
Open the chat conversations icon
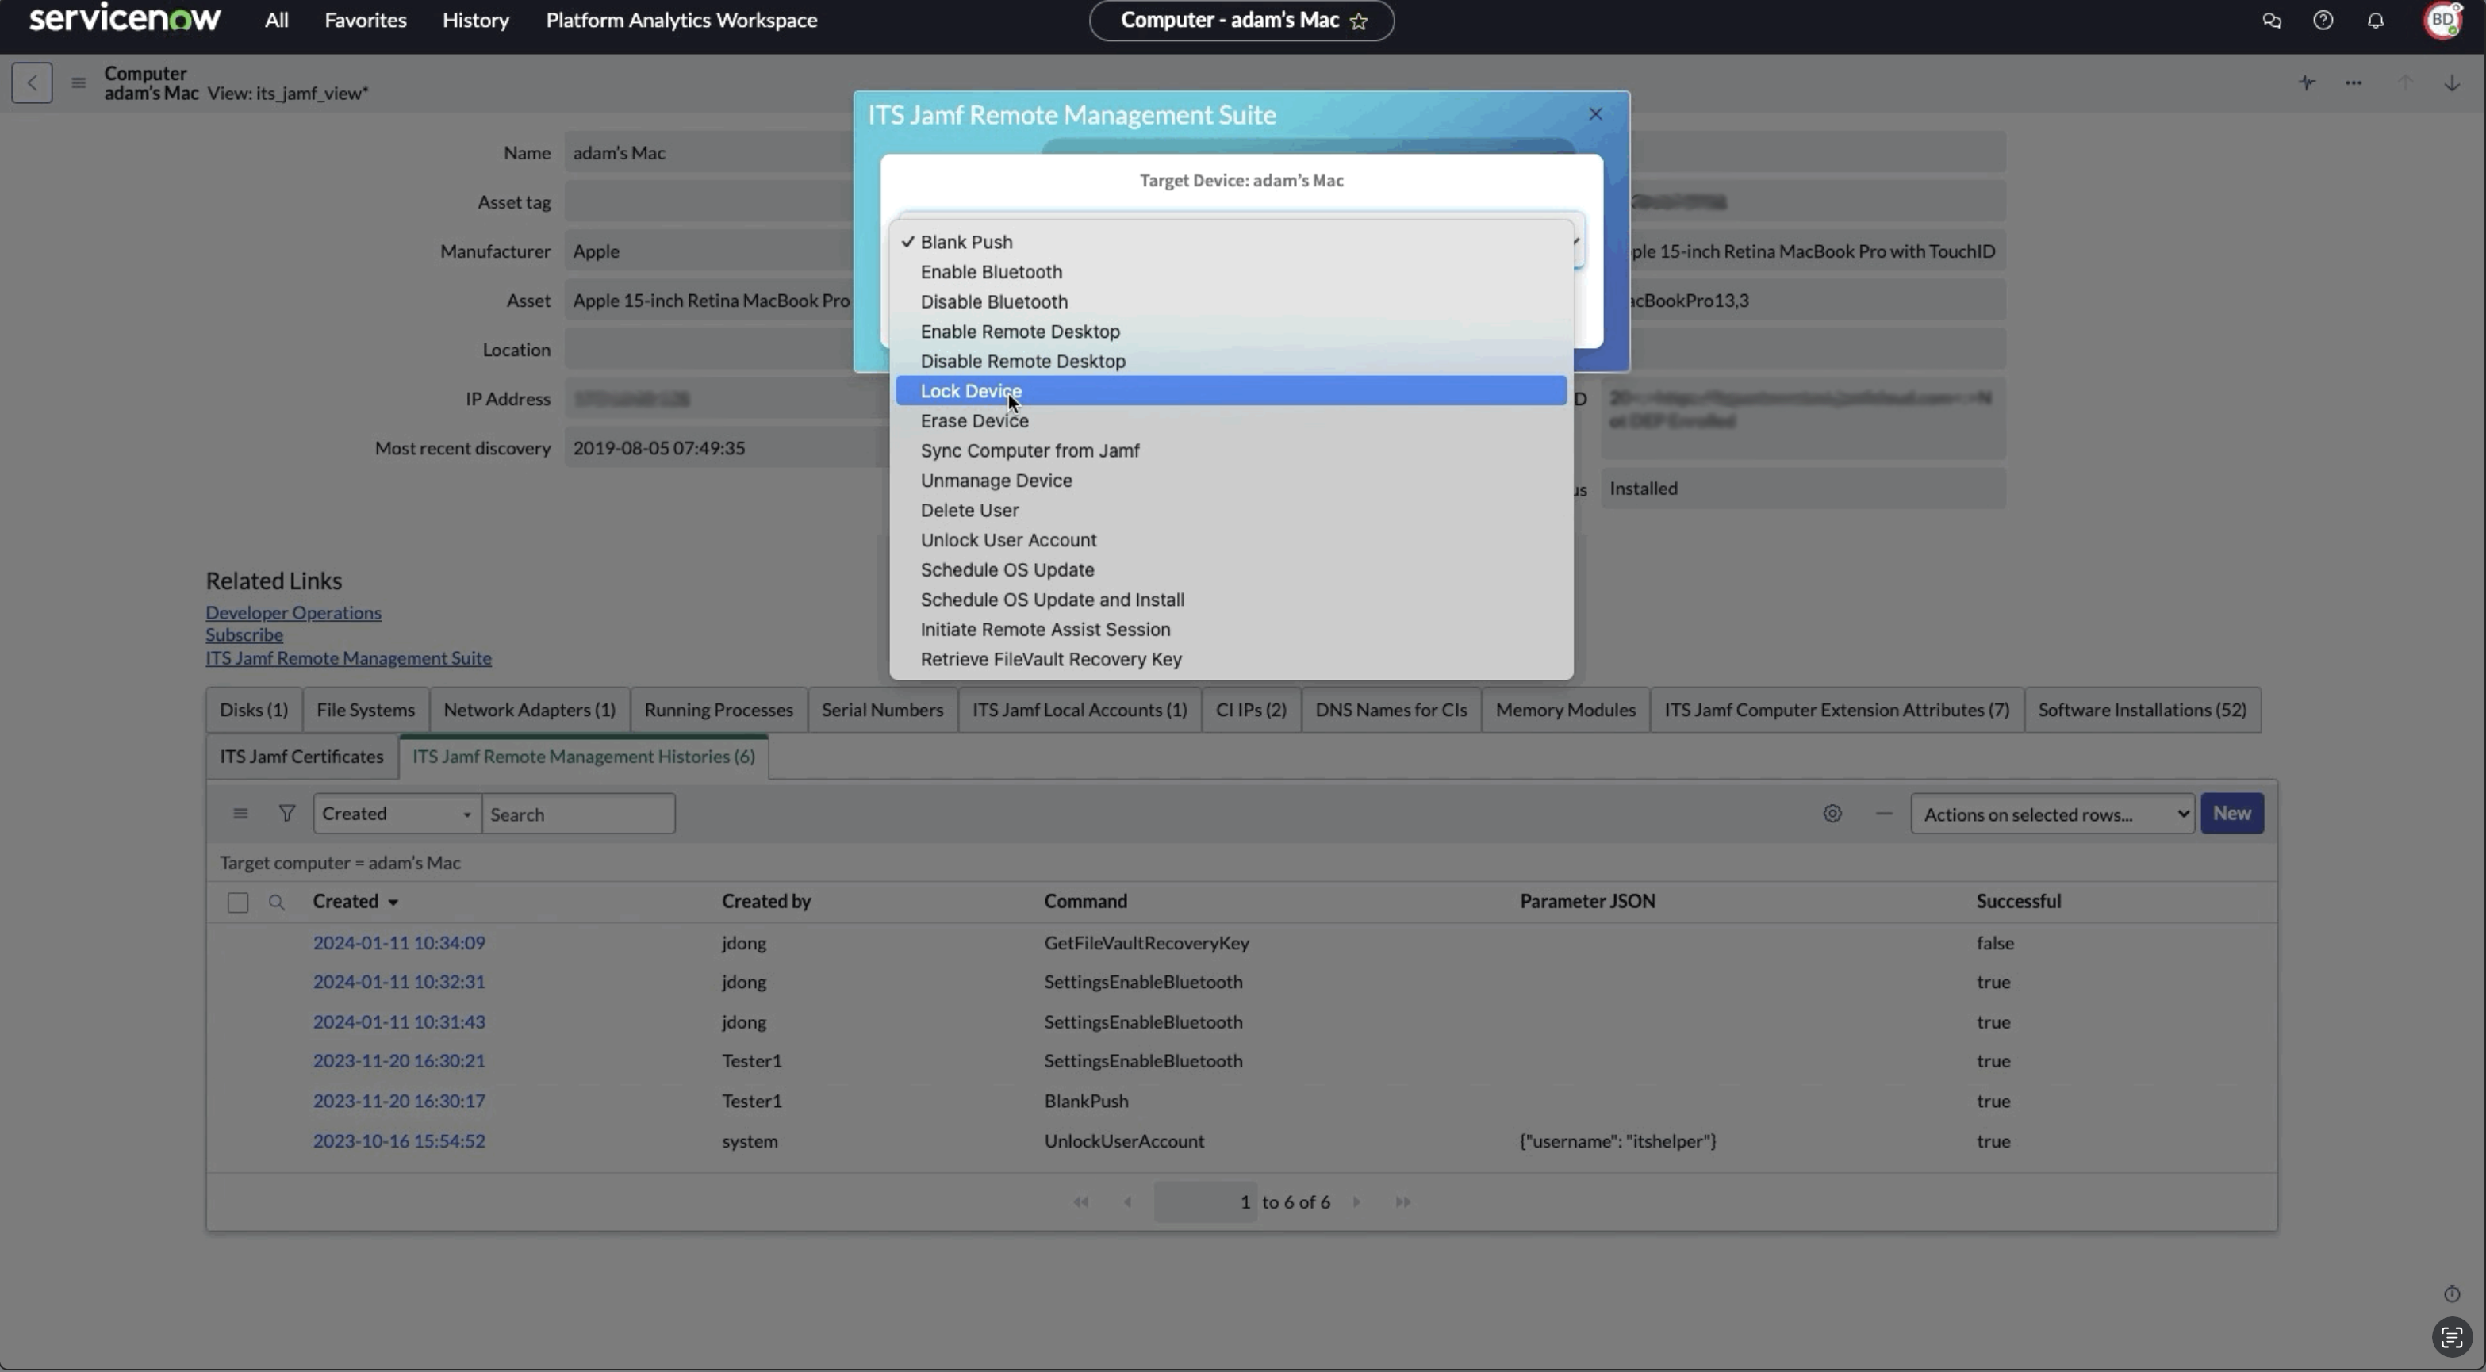coord(2272,21)
